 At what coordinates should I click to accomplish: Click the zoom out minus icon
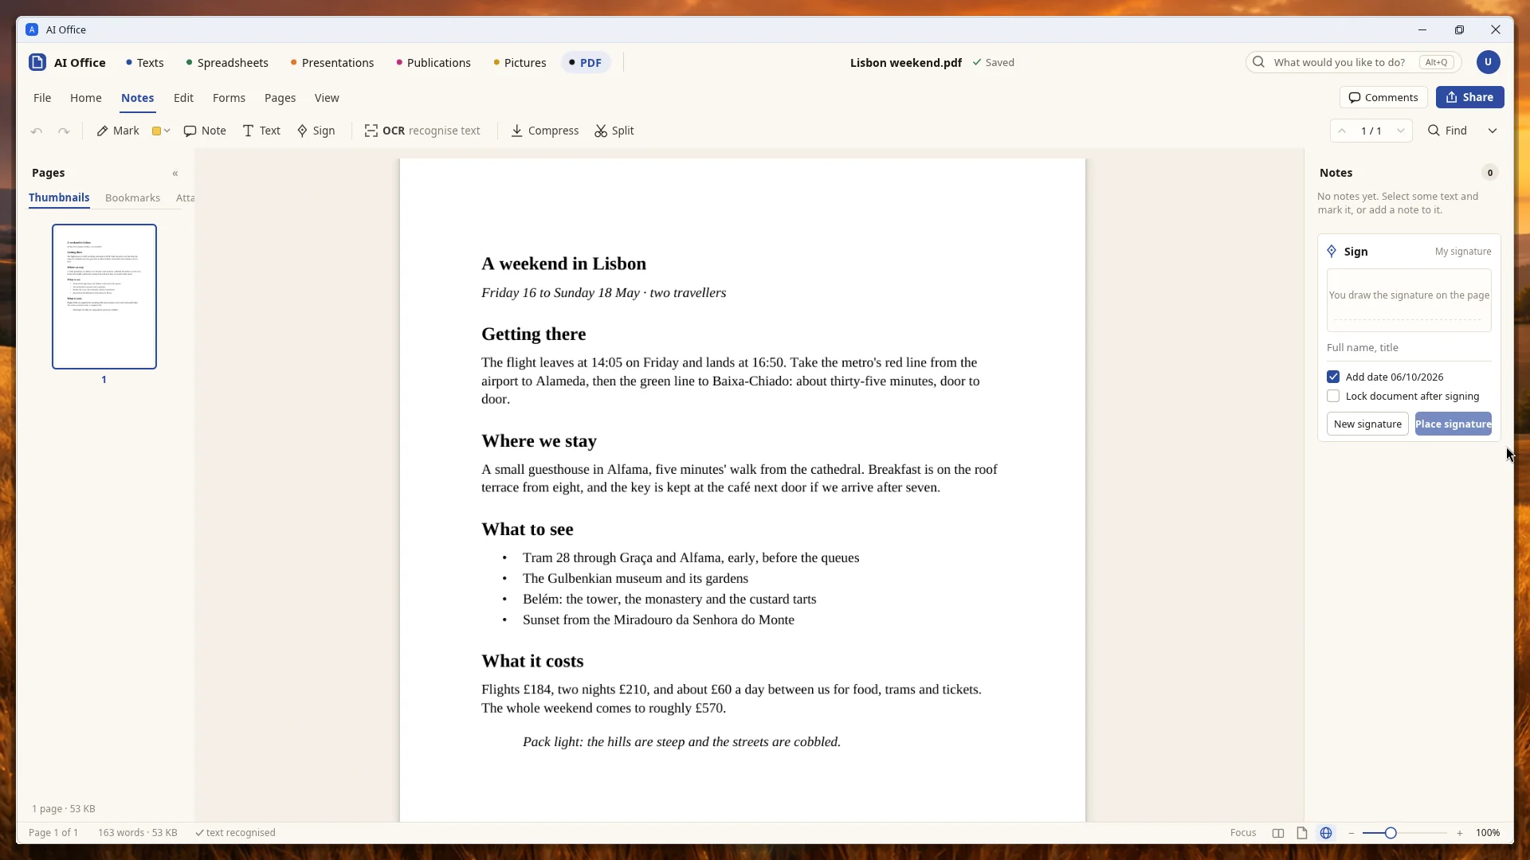[1351, 833]
